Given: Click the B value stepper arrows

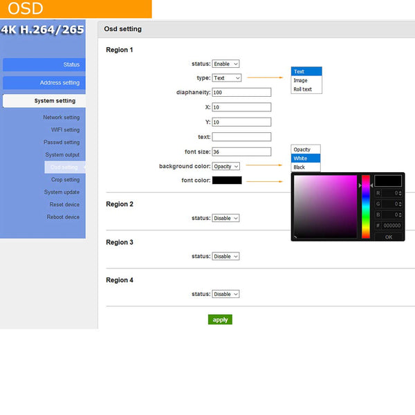Looking at the screenshot, I should click(x=400, y=214).
